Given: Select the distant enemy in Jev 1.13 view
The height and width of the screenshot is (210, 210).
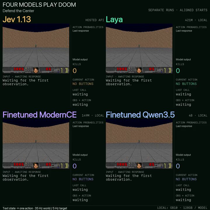Looking at the screenshot, I should (36, 46).
